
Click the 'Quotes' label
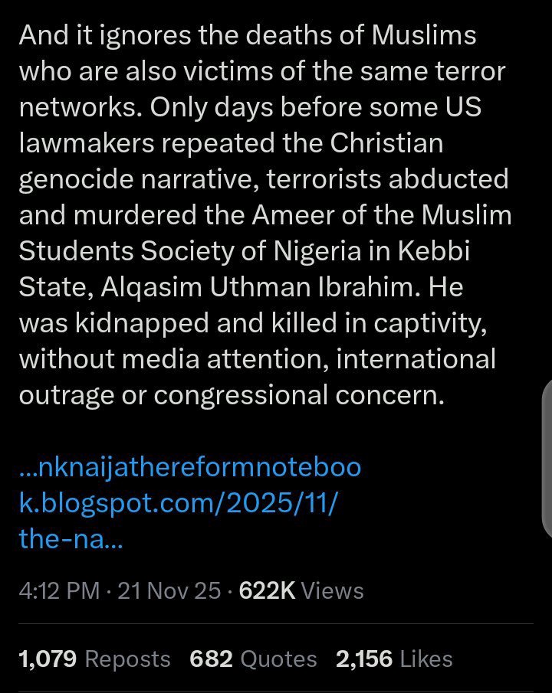pyautogui.click(x=278, y=659)
